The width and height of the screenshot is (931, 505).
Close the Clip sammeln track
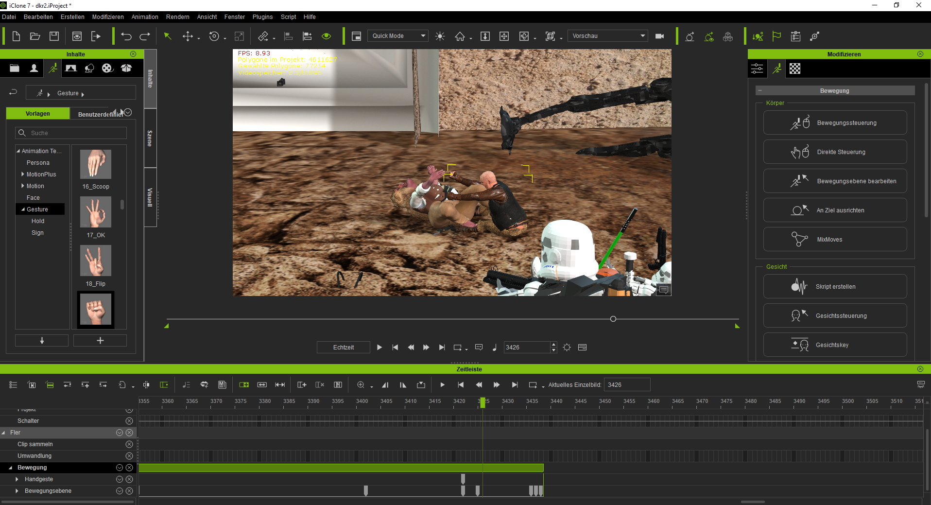click(x=129, y=444)
